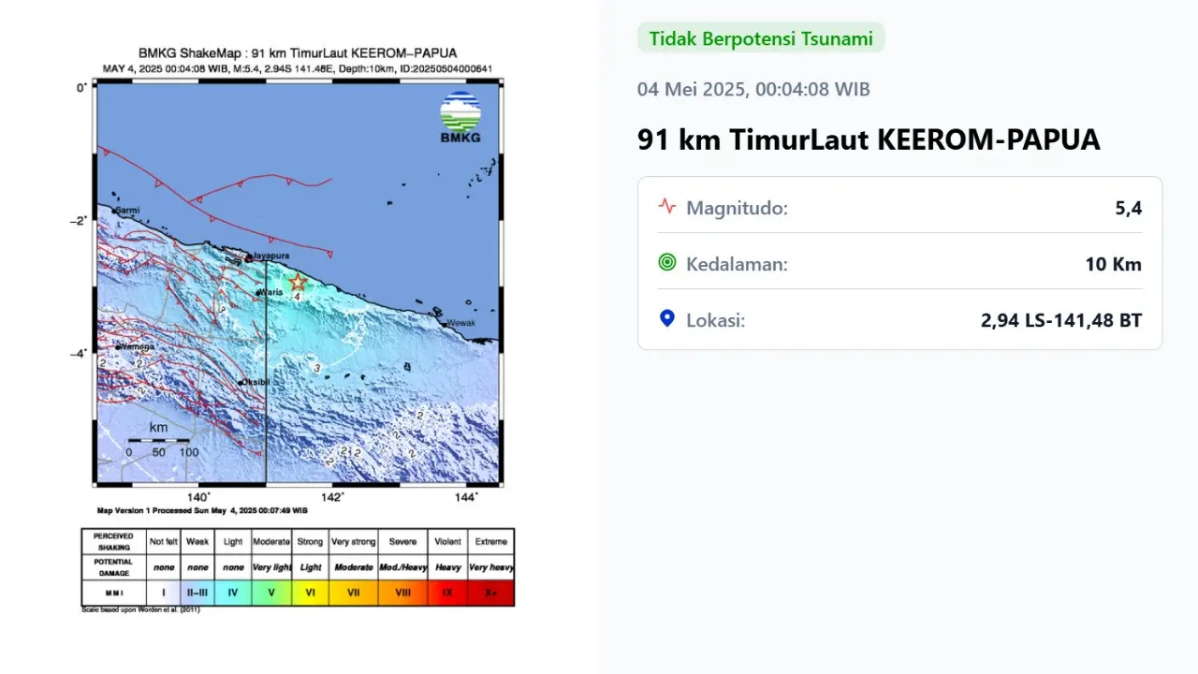Click the Wewak city label on map
The image size is (1198, 674).
(x=460, y=322)
